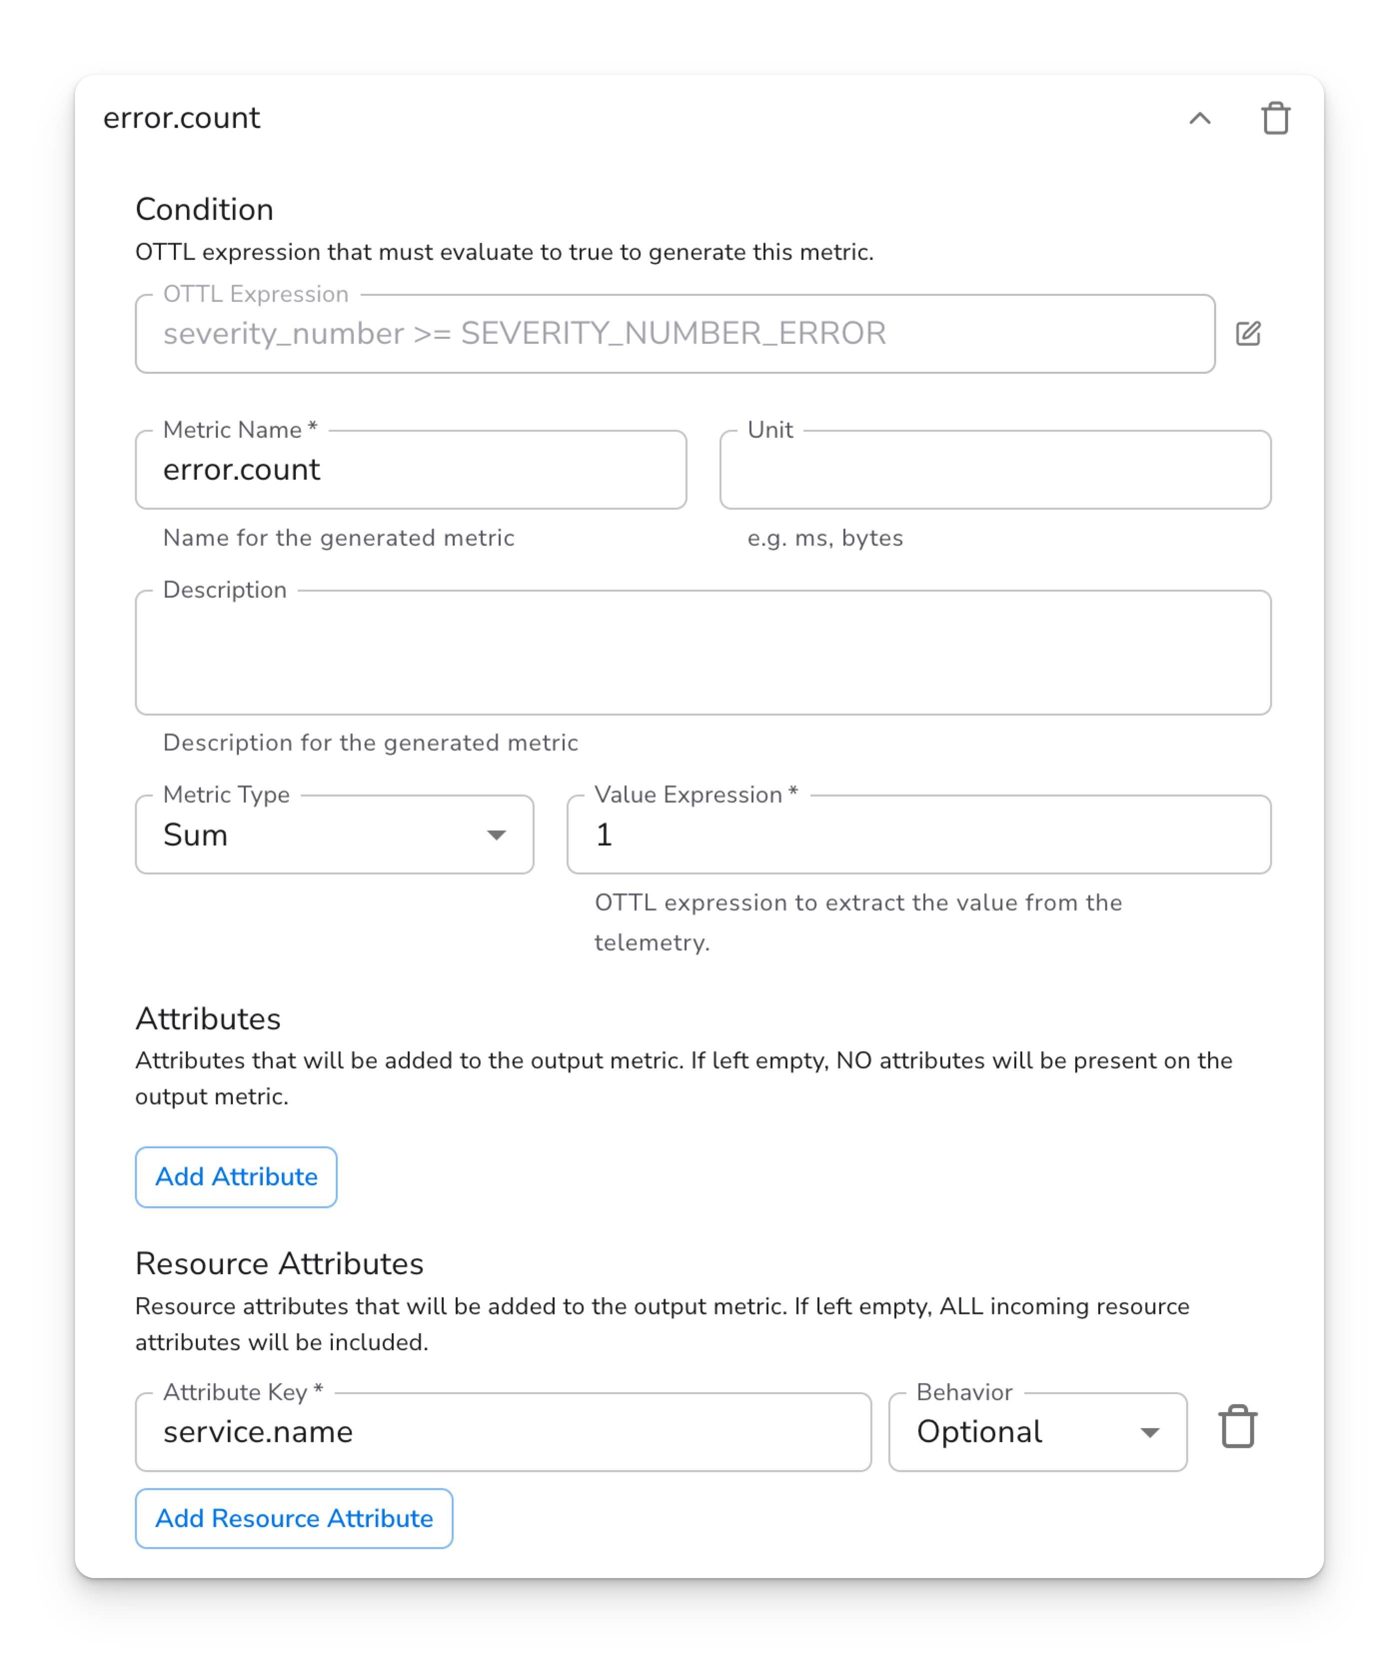Collapse the error.count panel chevron
The image size is (1399, 1653).
[1199, 119]
